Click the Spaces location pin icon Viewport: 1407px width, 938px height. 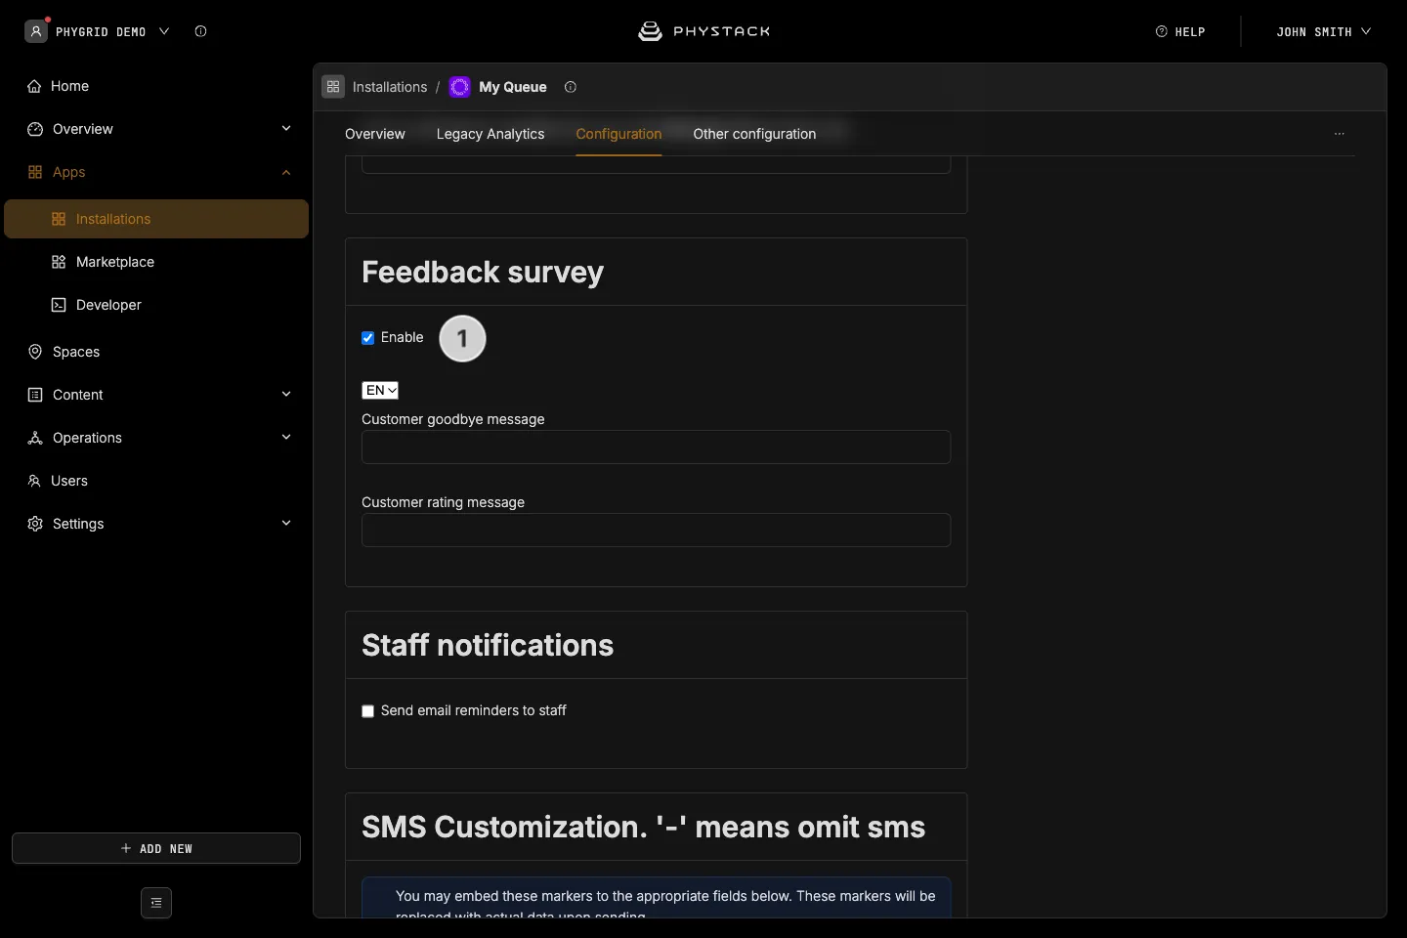click(x=35, y=352)
